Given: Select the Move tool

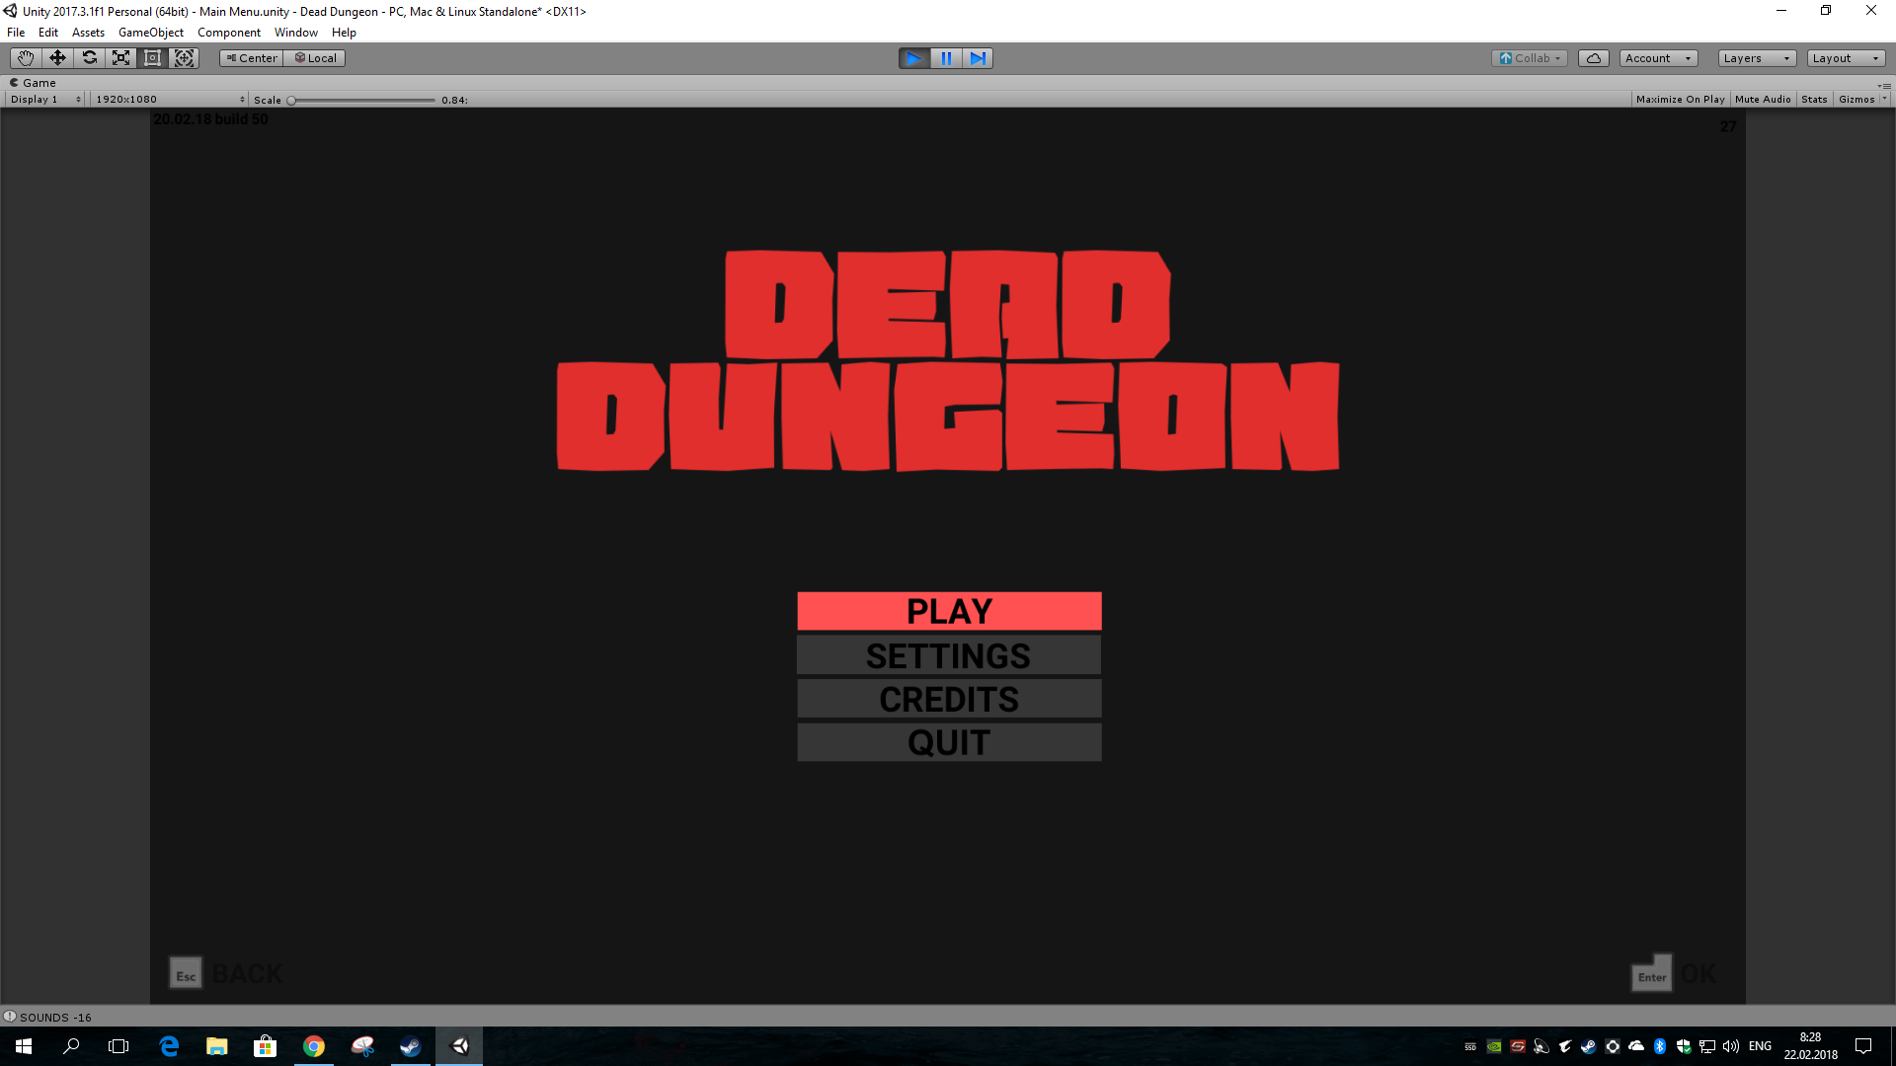Looking at the screenshot, I should (x=57, y=58).
